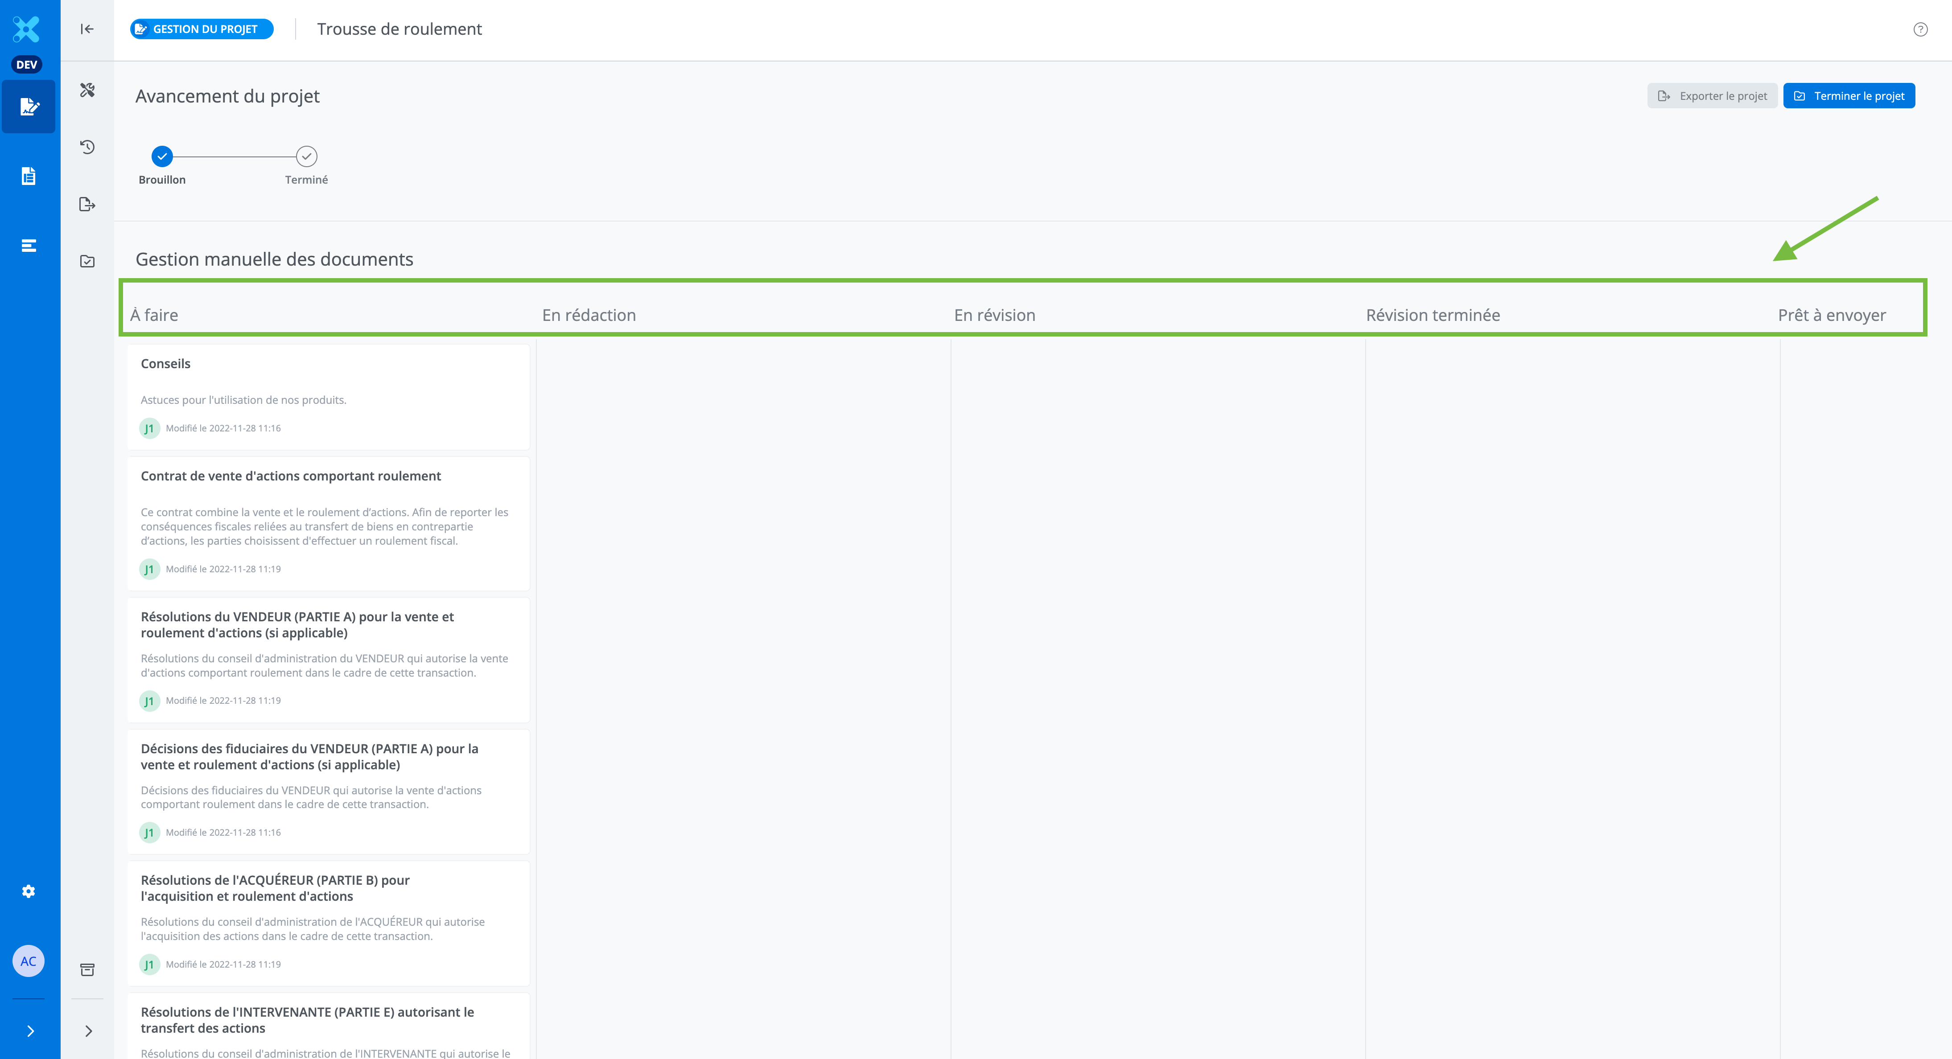Click the text lines icon in blue sidebar

[29, 246]
